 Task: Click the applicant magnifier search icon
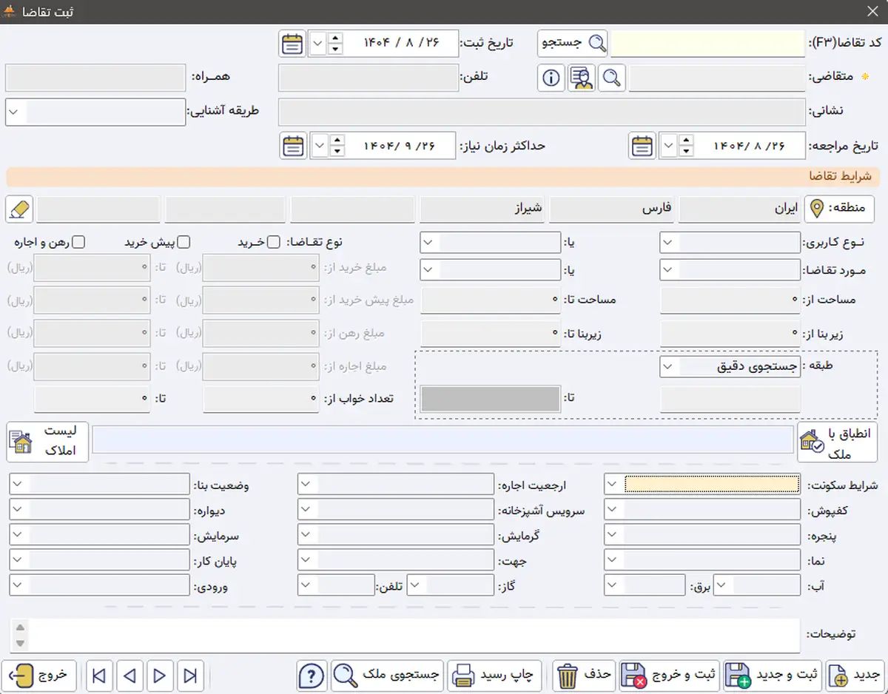coord(611,78)
